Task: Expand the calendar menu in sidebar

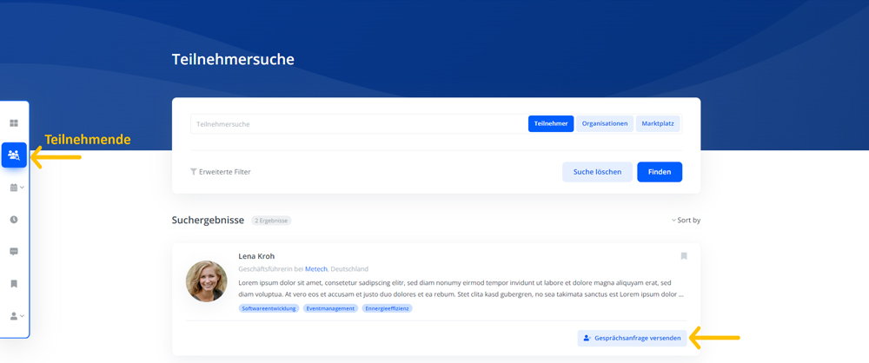Action: 16,188
